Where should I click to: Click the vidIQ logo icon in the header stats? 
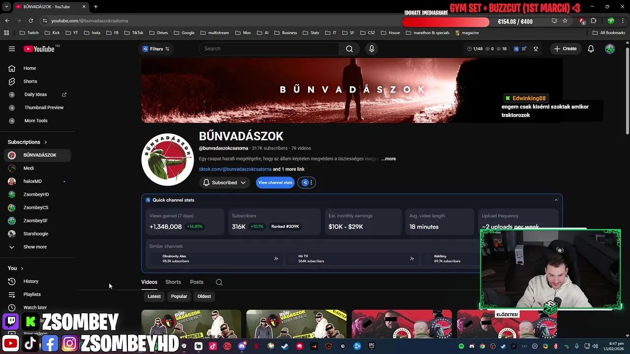[x=516, y=49]
